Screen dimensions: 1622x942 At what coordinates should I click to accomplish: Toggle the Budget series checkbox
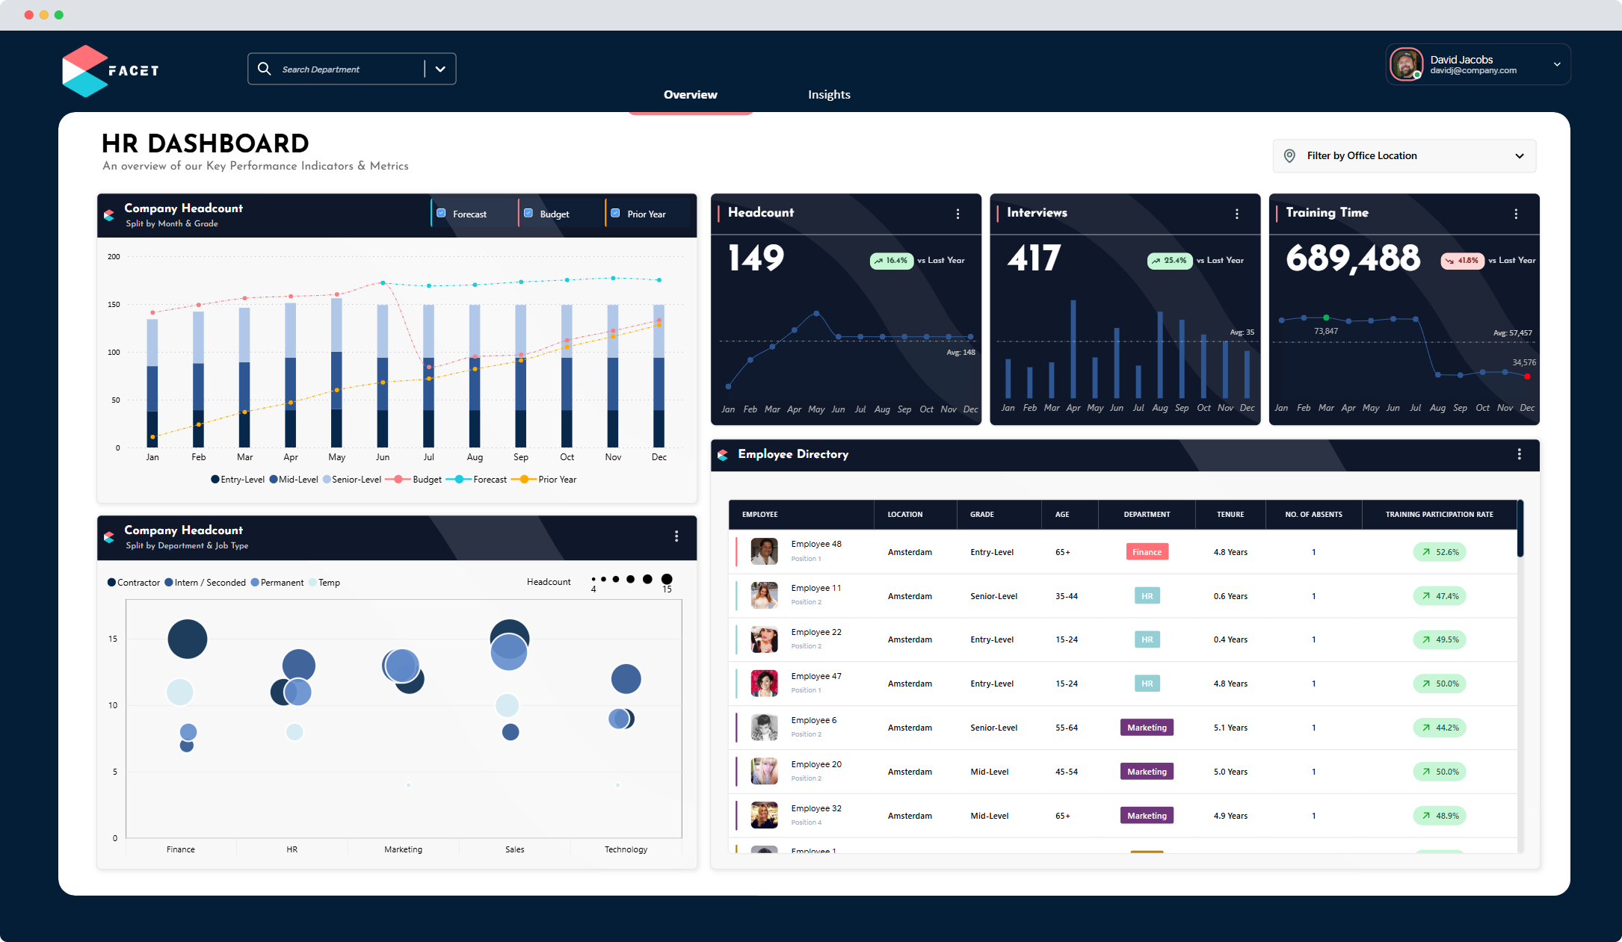point(528,213)
